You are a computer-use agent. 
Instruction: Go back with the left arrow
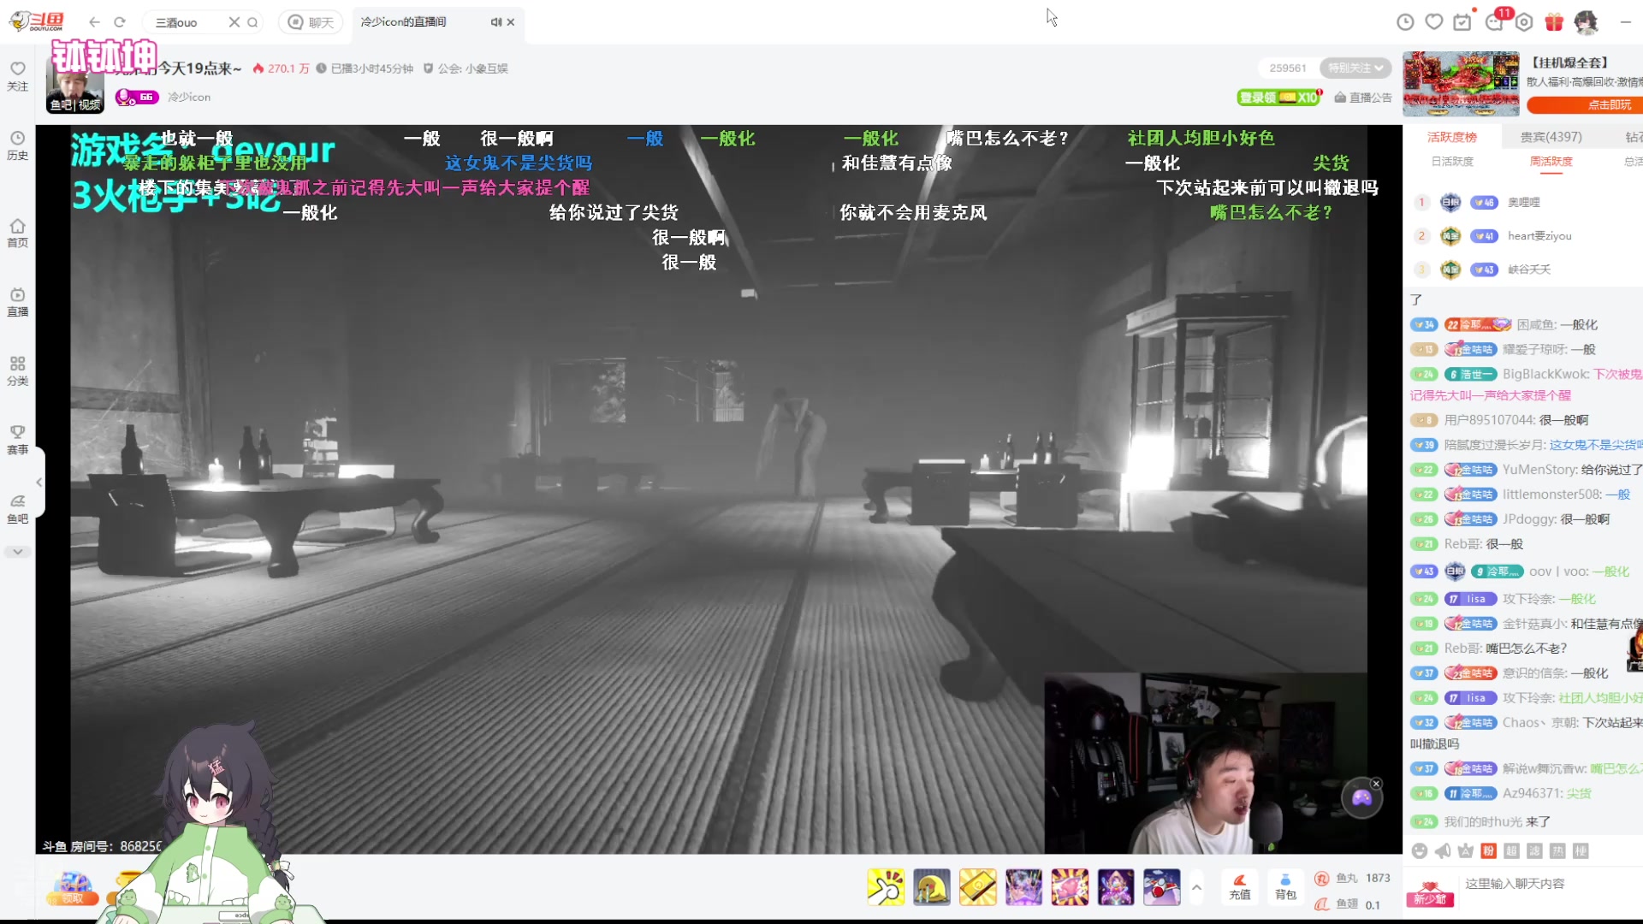tap(94, 22)
